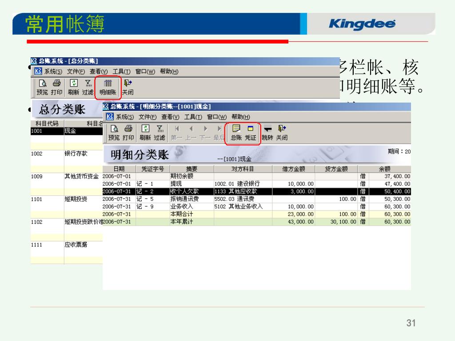This screenshot has width=455, height=341.
Task: Select account 1101 短期投资 row
Action: pos(67,199)
